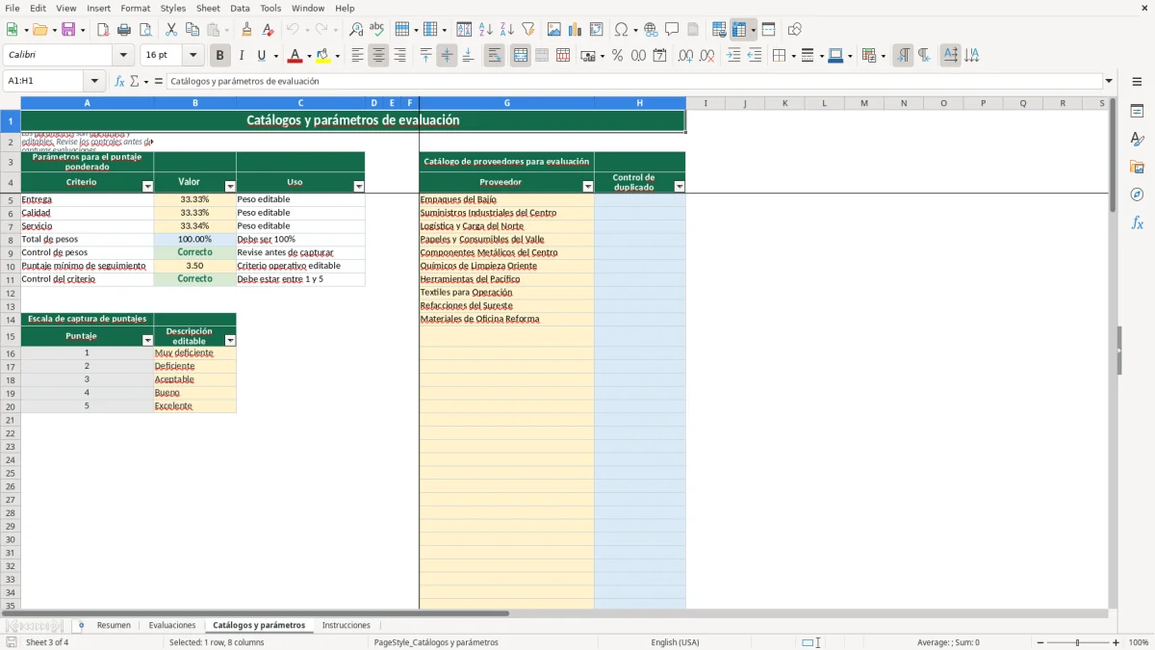Open the Puntaje column filter dropdown
1155x650 pixels.
click(x=147, y=340)
